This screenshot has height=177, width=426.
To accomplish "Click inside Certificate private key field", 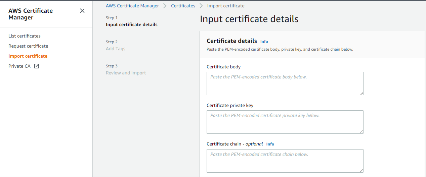I will click(285, 122).
